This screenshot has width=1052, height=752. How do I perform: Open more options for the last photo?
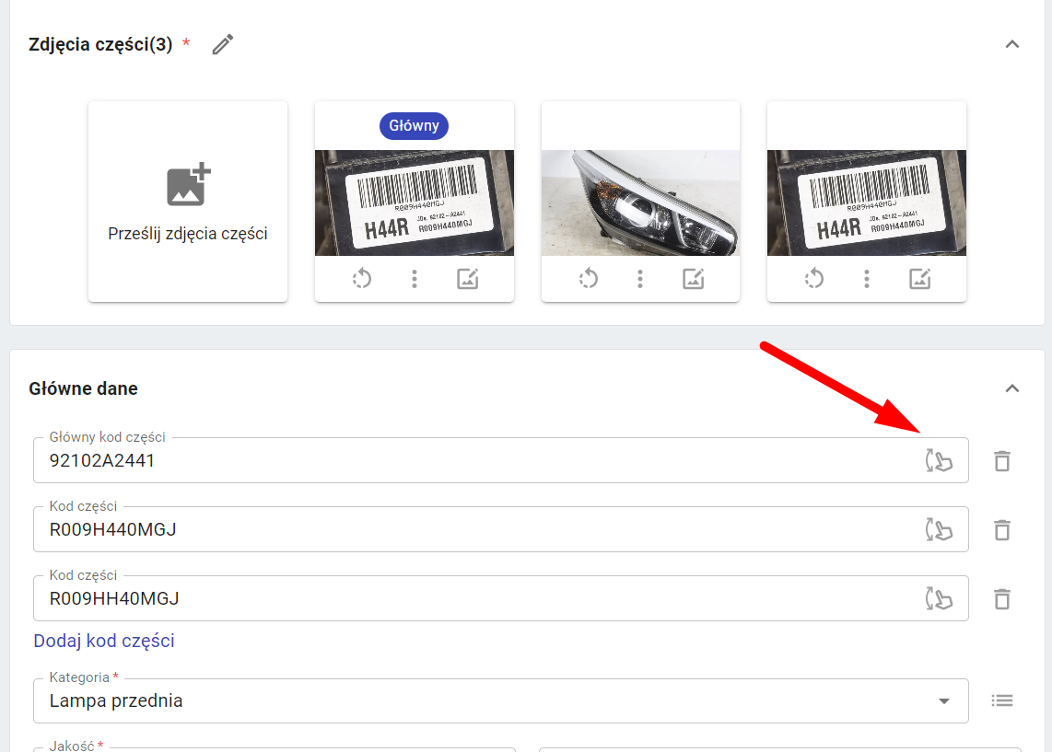[x=867, y=278]
